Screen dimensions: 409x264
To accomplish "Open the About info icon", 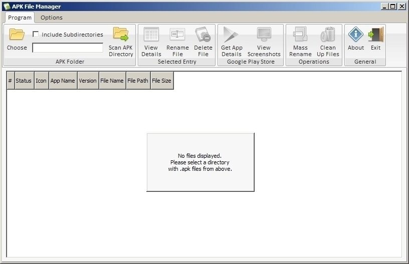I will tap(356, 34).
